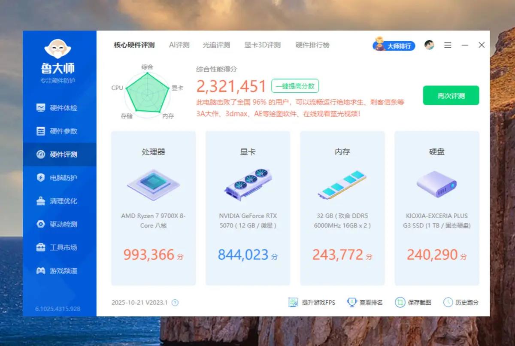Open the user avatar profile
The image size is (515, 346).
[x=429, y=45]
